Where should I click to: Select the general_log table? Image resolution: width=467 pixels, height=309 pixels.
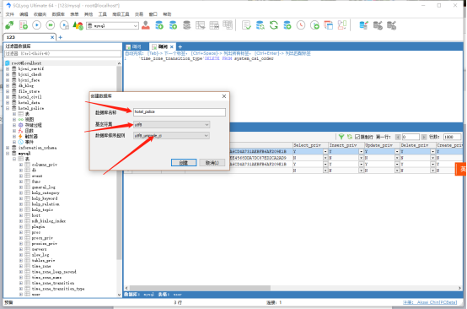click(44, 187)
